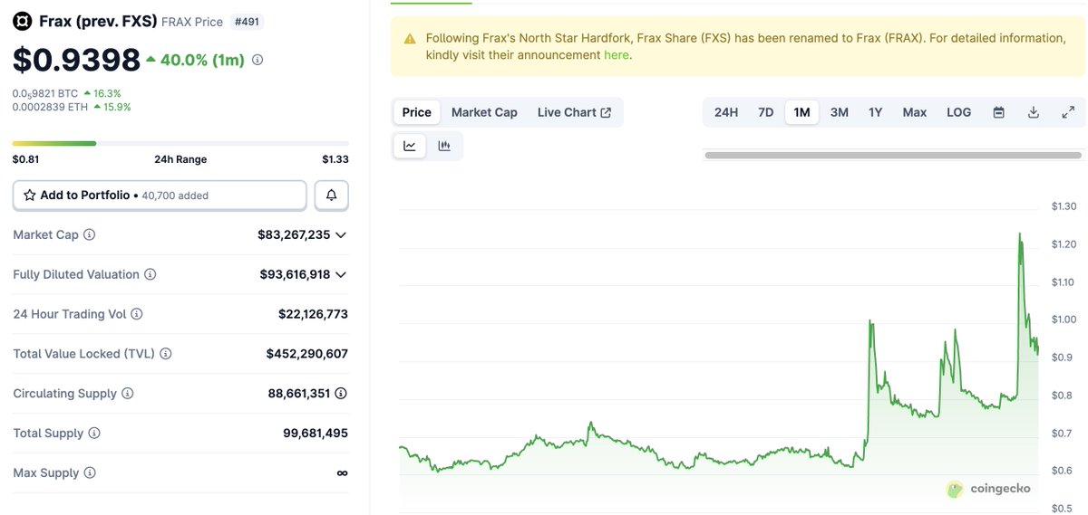Select the 24H time range
The image size is (1088, 515).
pyautogui.click(x=726, y=112)
